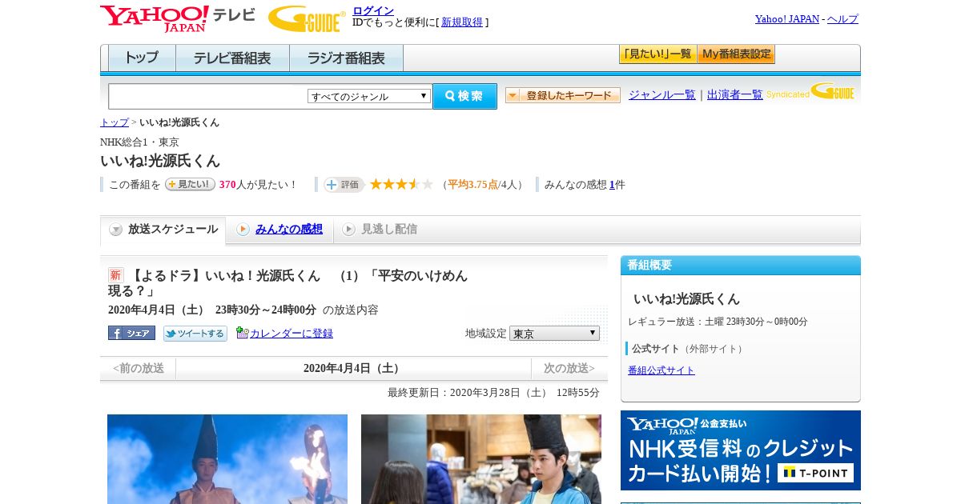Image resolution: width=961 pixels, height=504 pixels.
Task: Click the star rating display
Action: [x=401, y=185]
